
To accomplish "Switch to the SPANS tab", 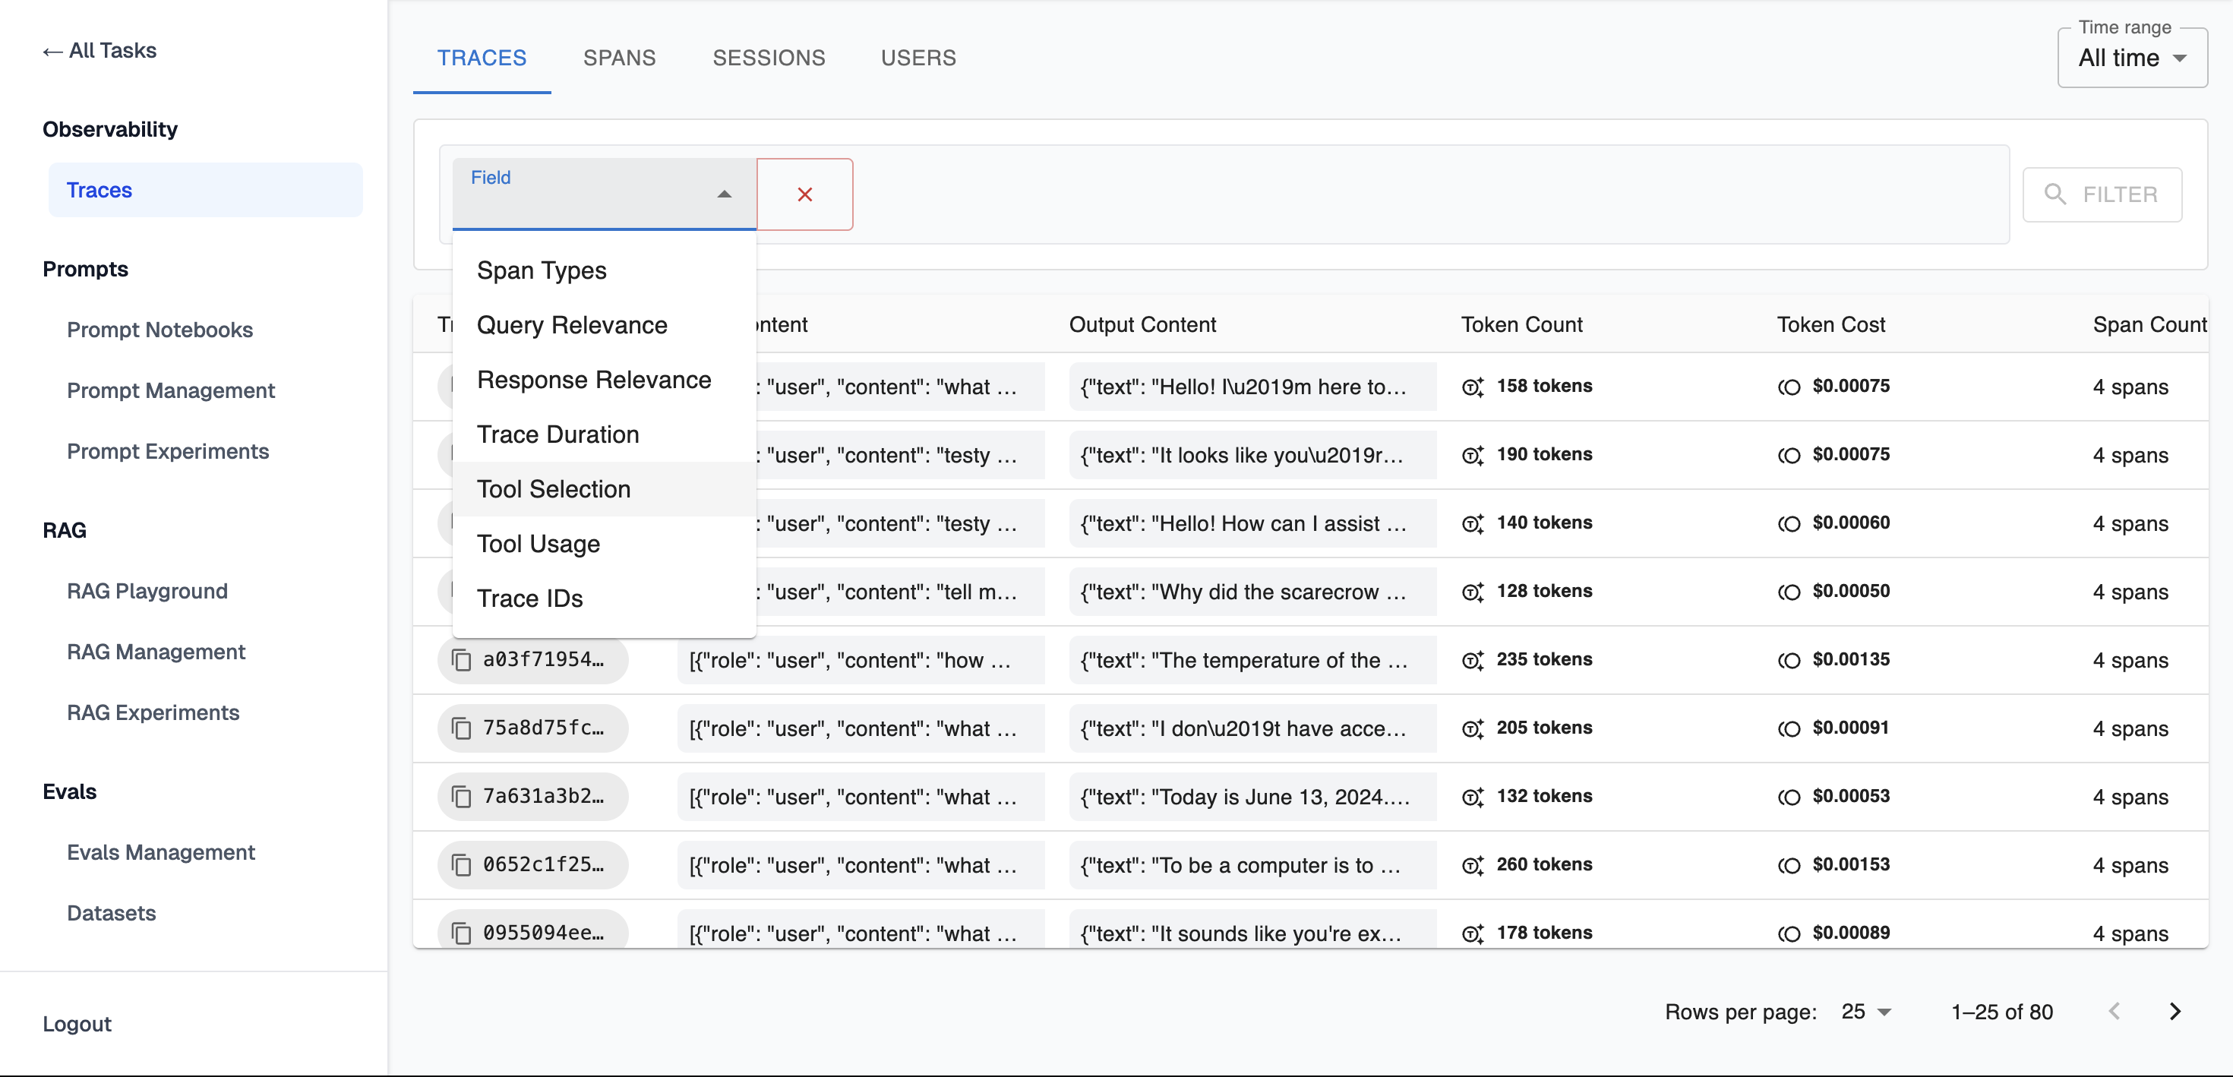I will (x=619, y=58).
